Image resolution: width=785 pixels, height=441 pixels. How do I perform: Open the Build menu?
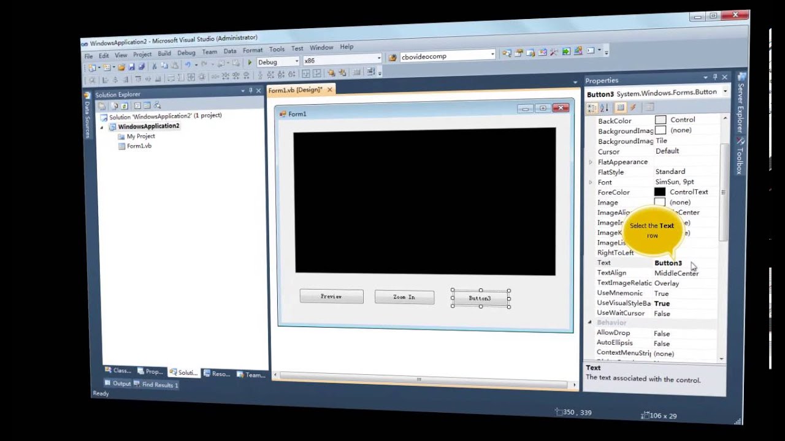164,53
